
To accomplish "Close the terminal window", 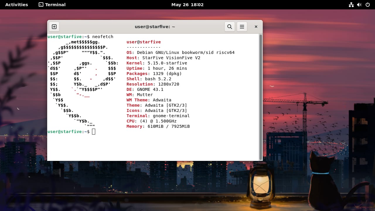I will (256, 27).
